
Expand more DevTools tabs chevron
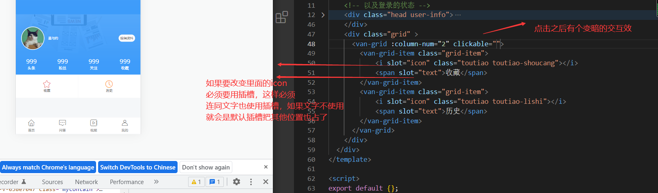(156, 182)
